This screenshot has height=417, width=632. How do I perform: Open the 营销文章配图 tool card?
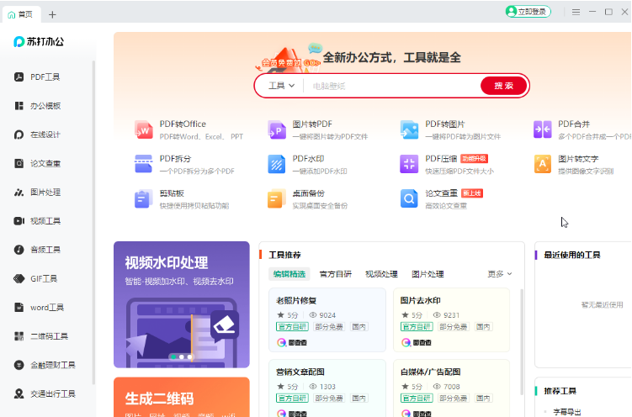(327, 388)
